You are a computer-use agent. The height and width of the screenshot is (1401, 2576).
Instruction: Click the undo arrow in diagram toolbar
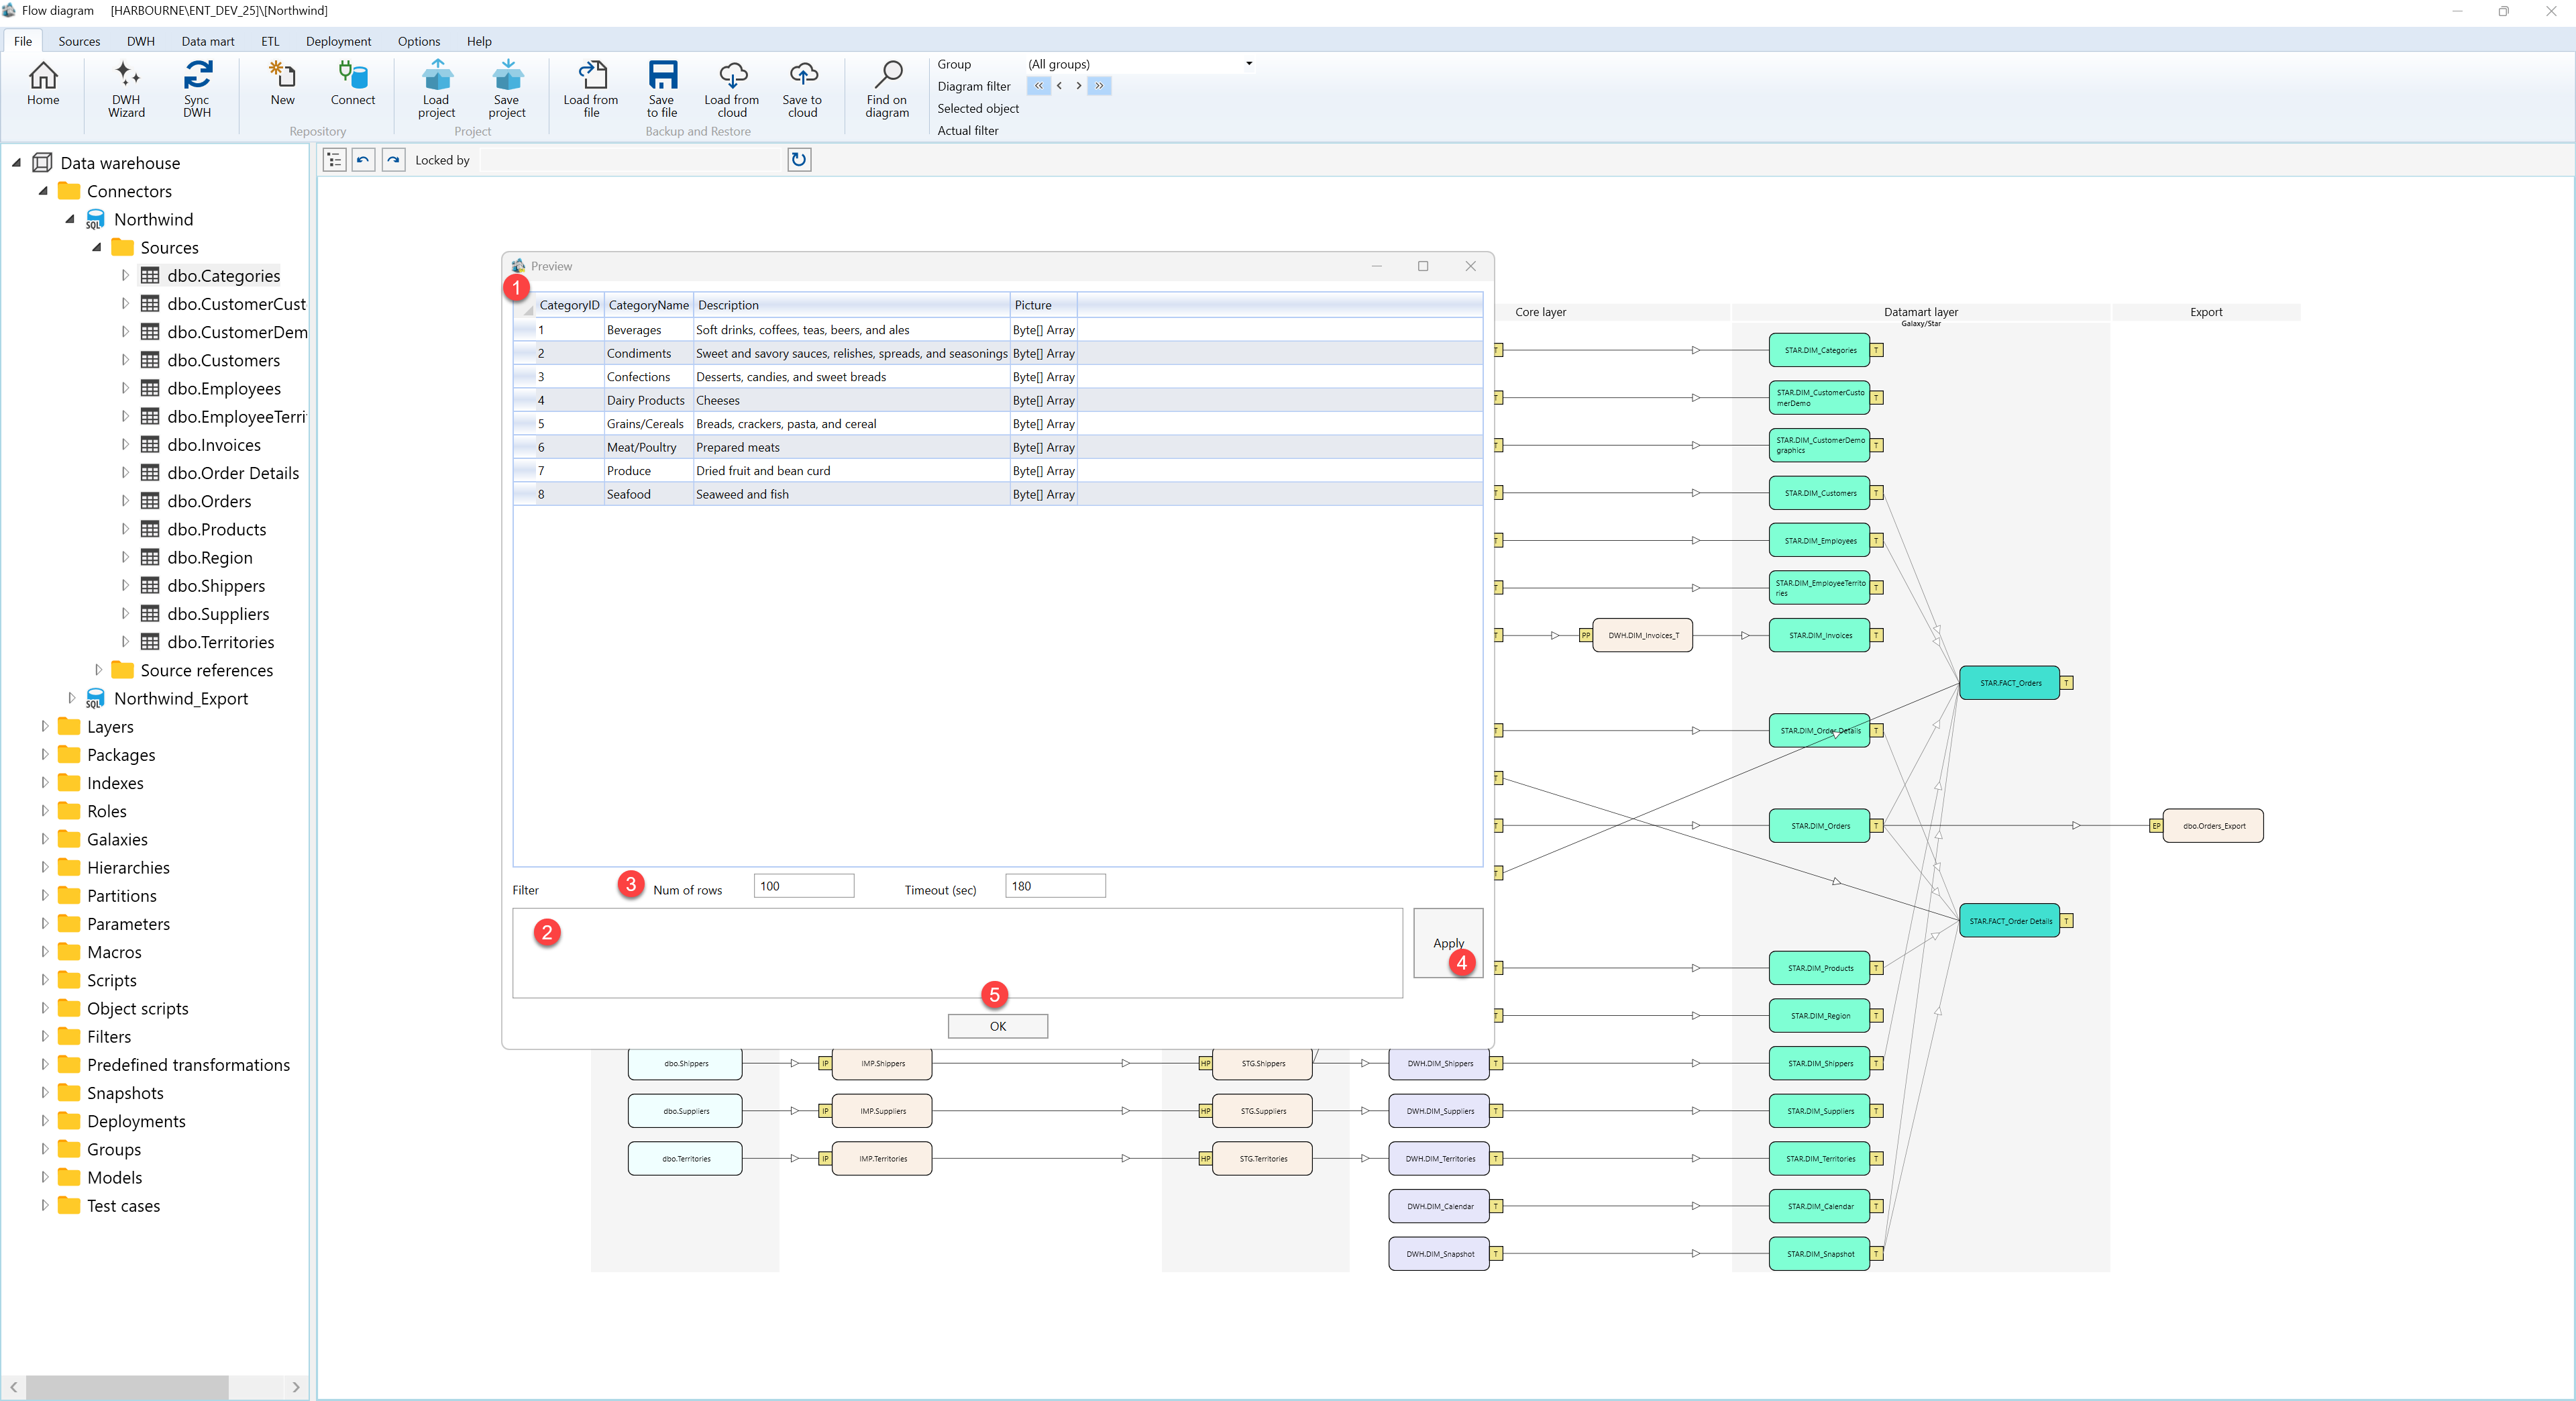[363, 160]
